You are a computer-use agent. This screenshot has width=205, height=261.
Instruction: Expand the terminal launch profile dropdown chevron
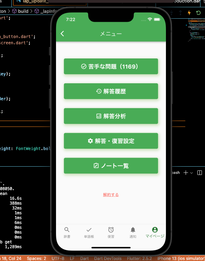tap(192, 173)
